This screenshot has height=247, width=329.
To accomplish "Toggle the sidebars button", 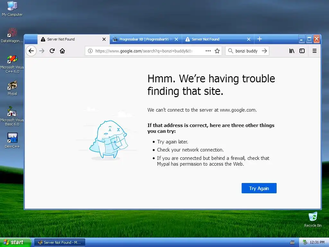I will click(x=302, y=51).
